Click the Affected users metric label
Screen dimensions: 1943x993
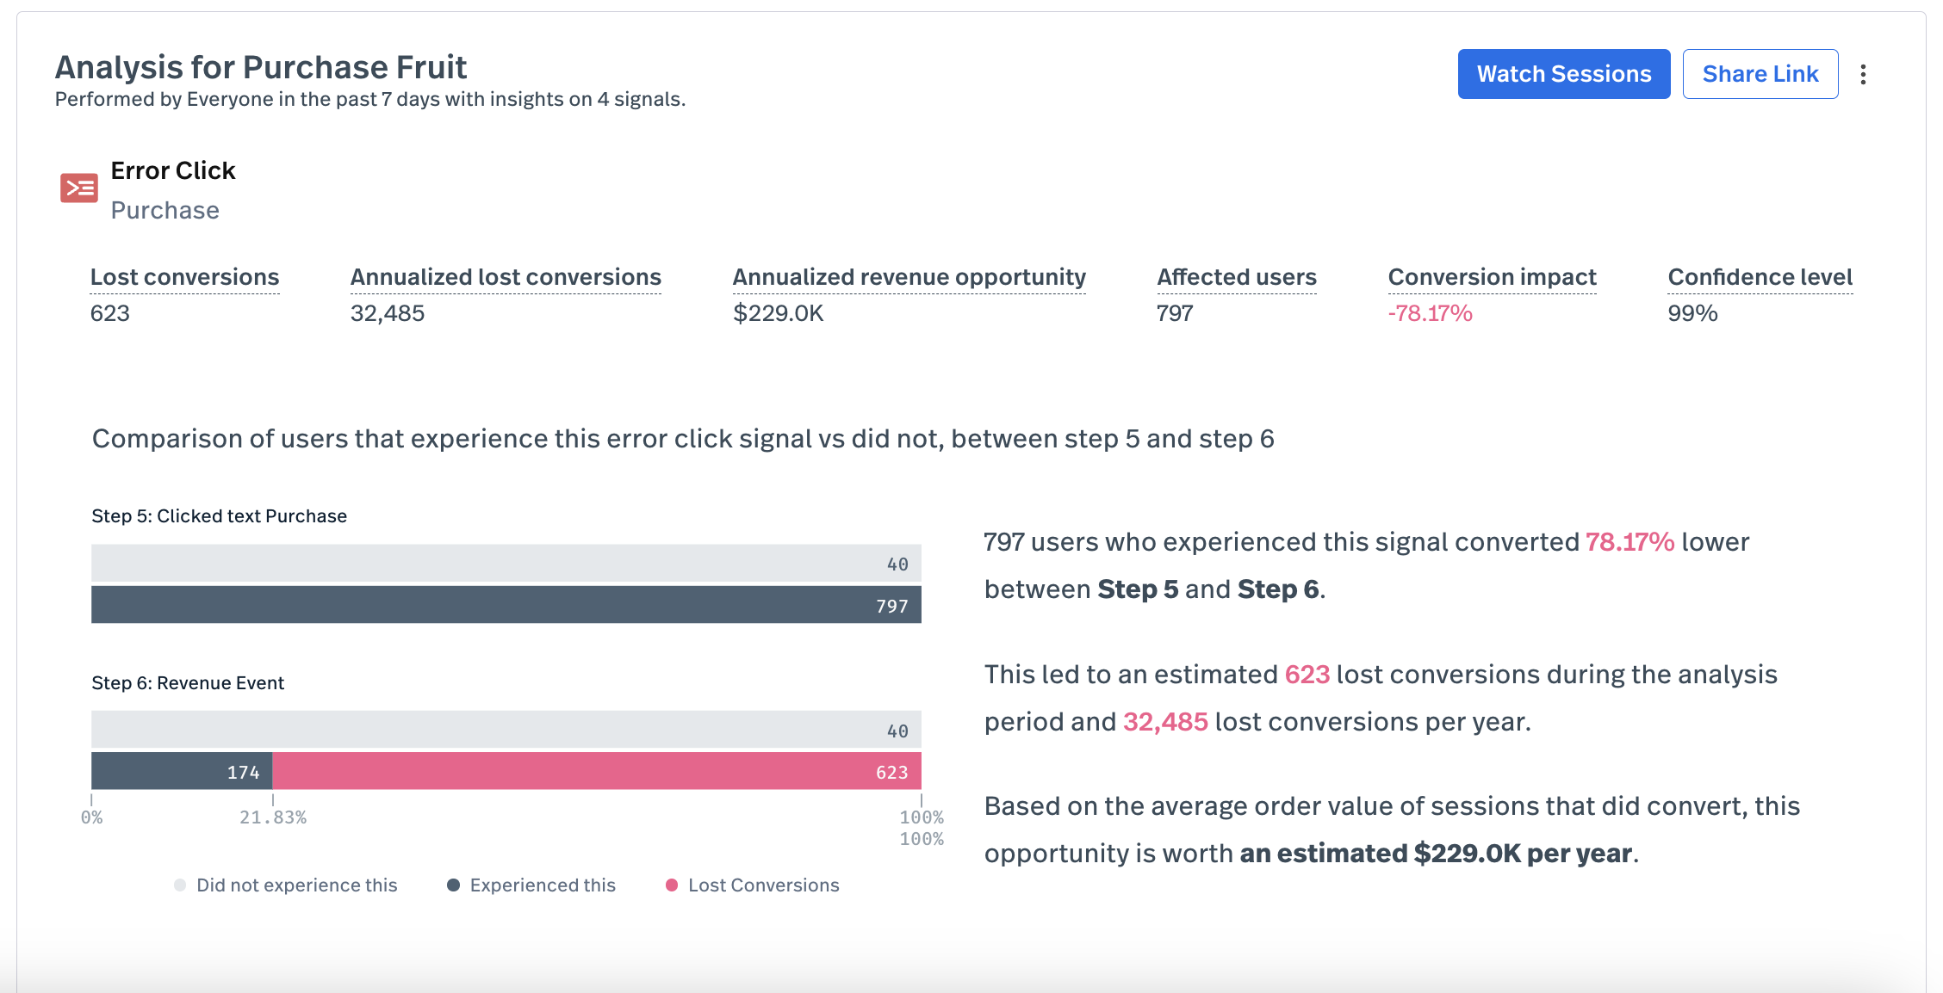pyautogui.click(x=1236, y=277)
